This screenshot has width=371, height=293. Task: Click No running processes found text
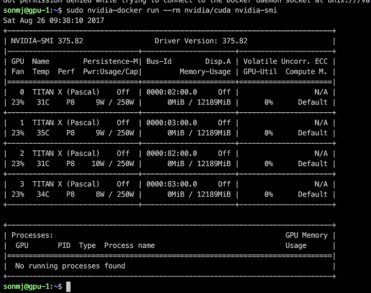tap(70, 266)
